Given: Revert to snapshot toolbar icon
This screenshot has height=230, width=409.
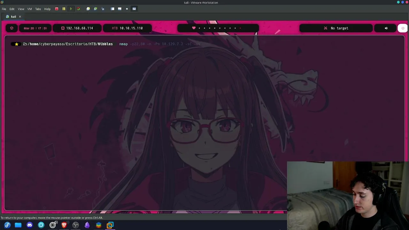Looking at the screenshot, I should click(x=95, y=9).
